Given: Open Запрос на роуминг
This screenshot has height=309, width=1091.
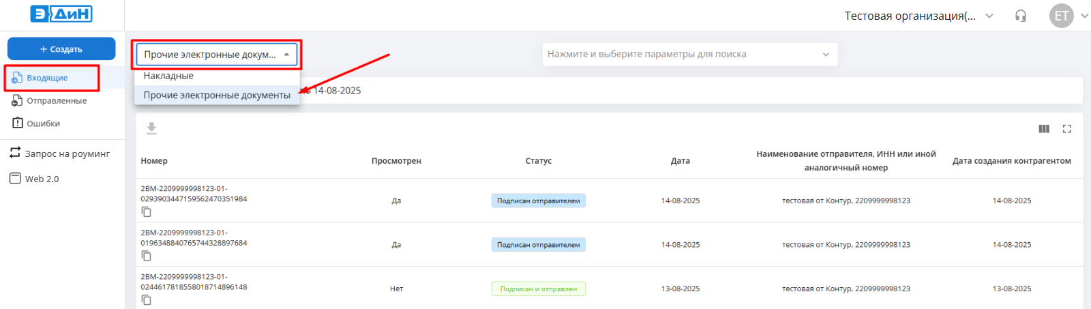Looking at the screenshot, I should (x=67, y=153).
